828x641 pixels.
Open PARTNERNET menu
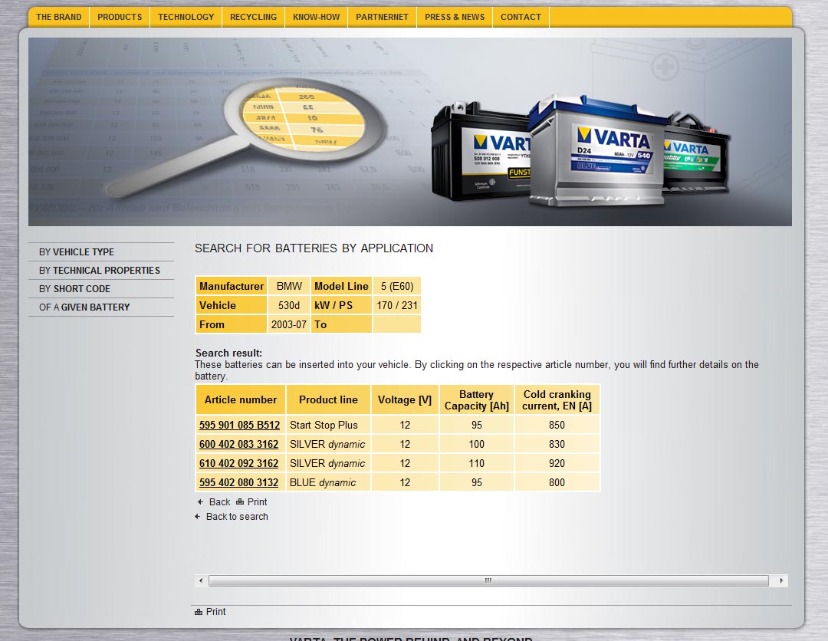(x=383, y=17)
